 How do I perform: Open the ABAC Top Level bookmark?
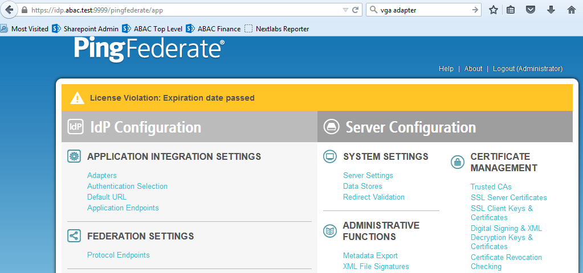[x=152, y=28]
